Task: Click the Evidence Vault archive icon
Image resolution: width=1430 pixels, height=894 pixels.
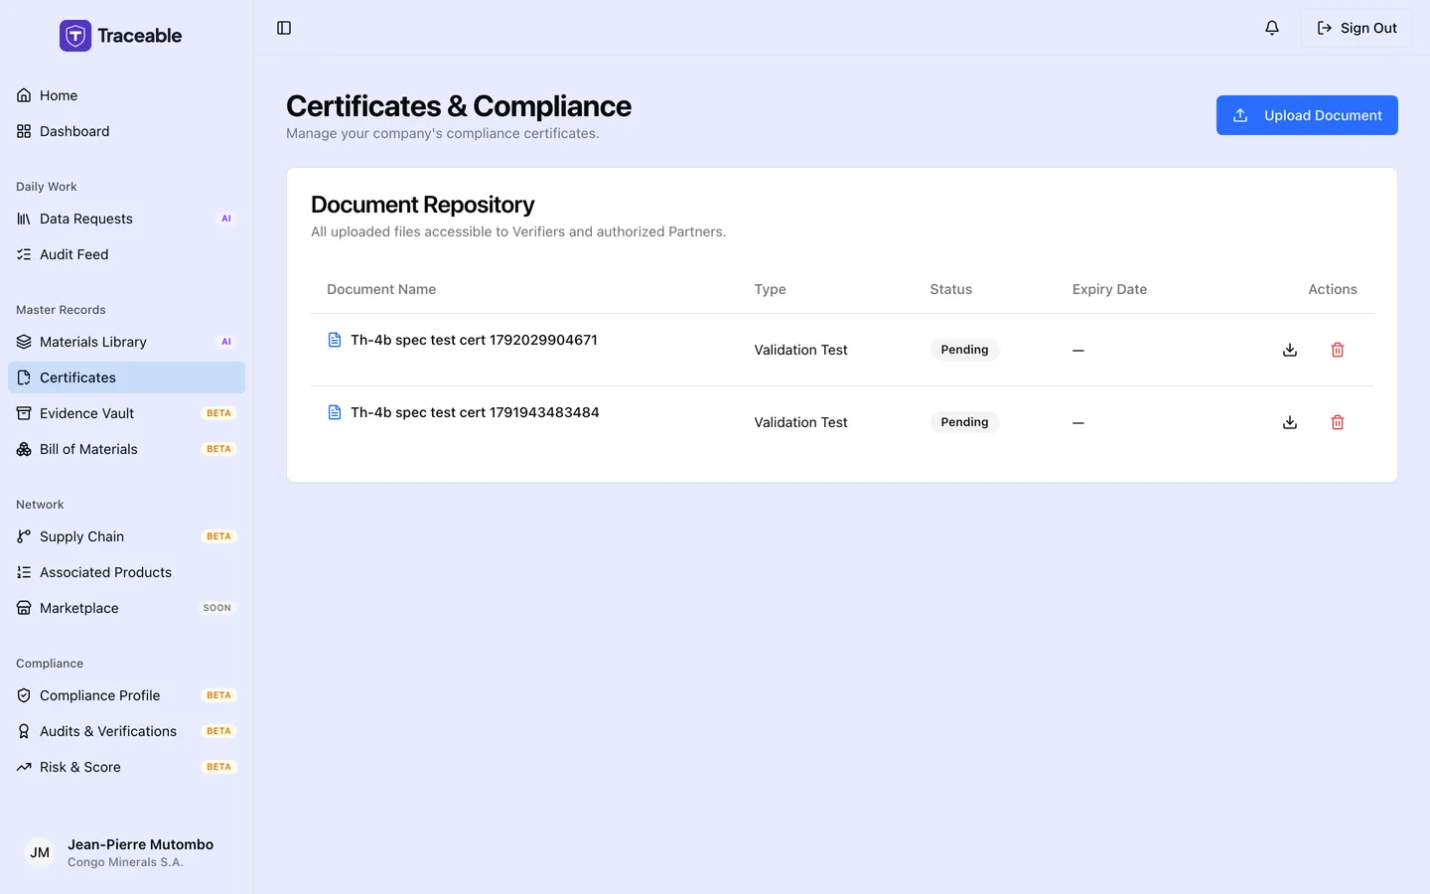Action: click(24, 413)
